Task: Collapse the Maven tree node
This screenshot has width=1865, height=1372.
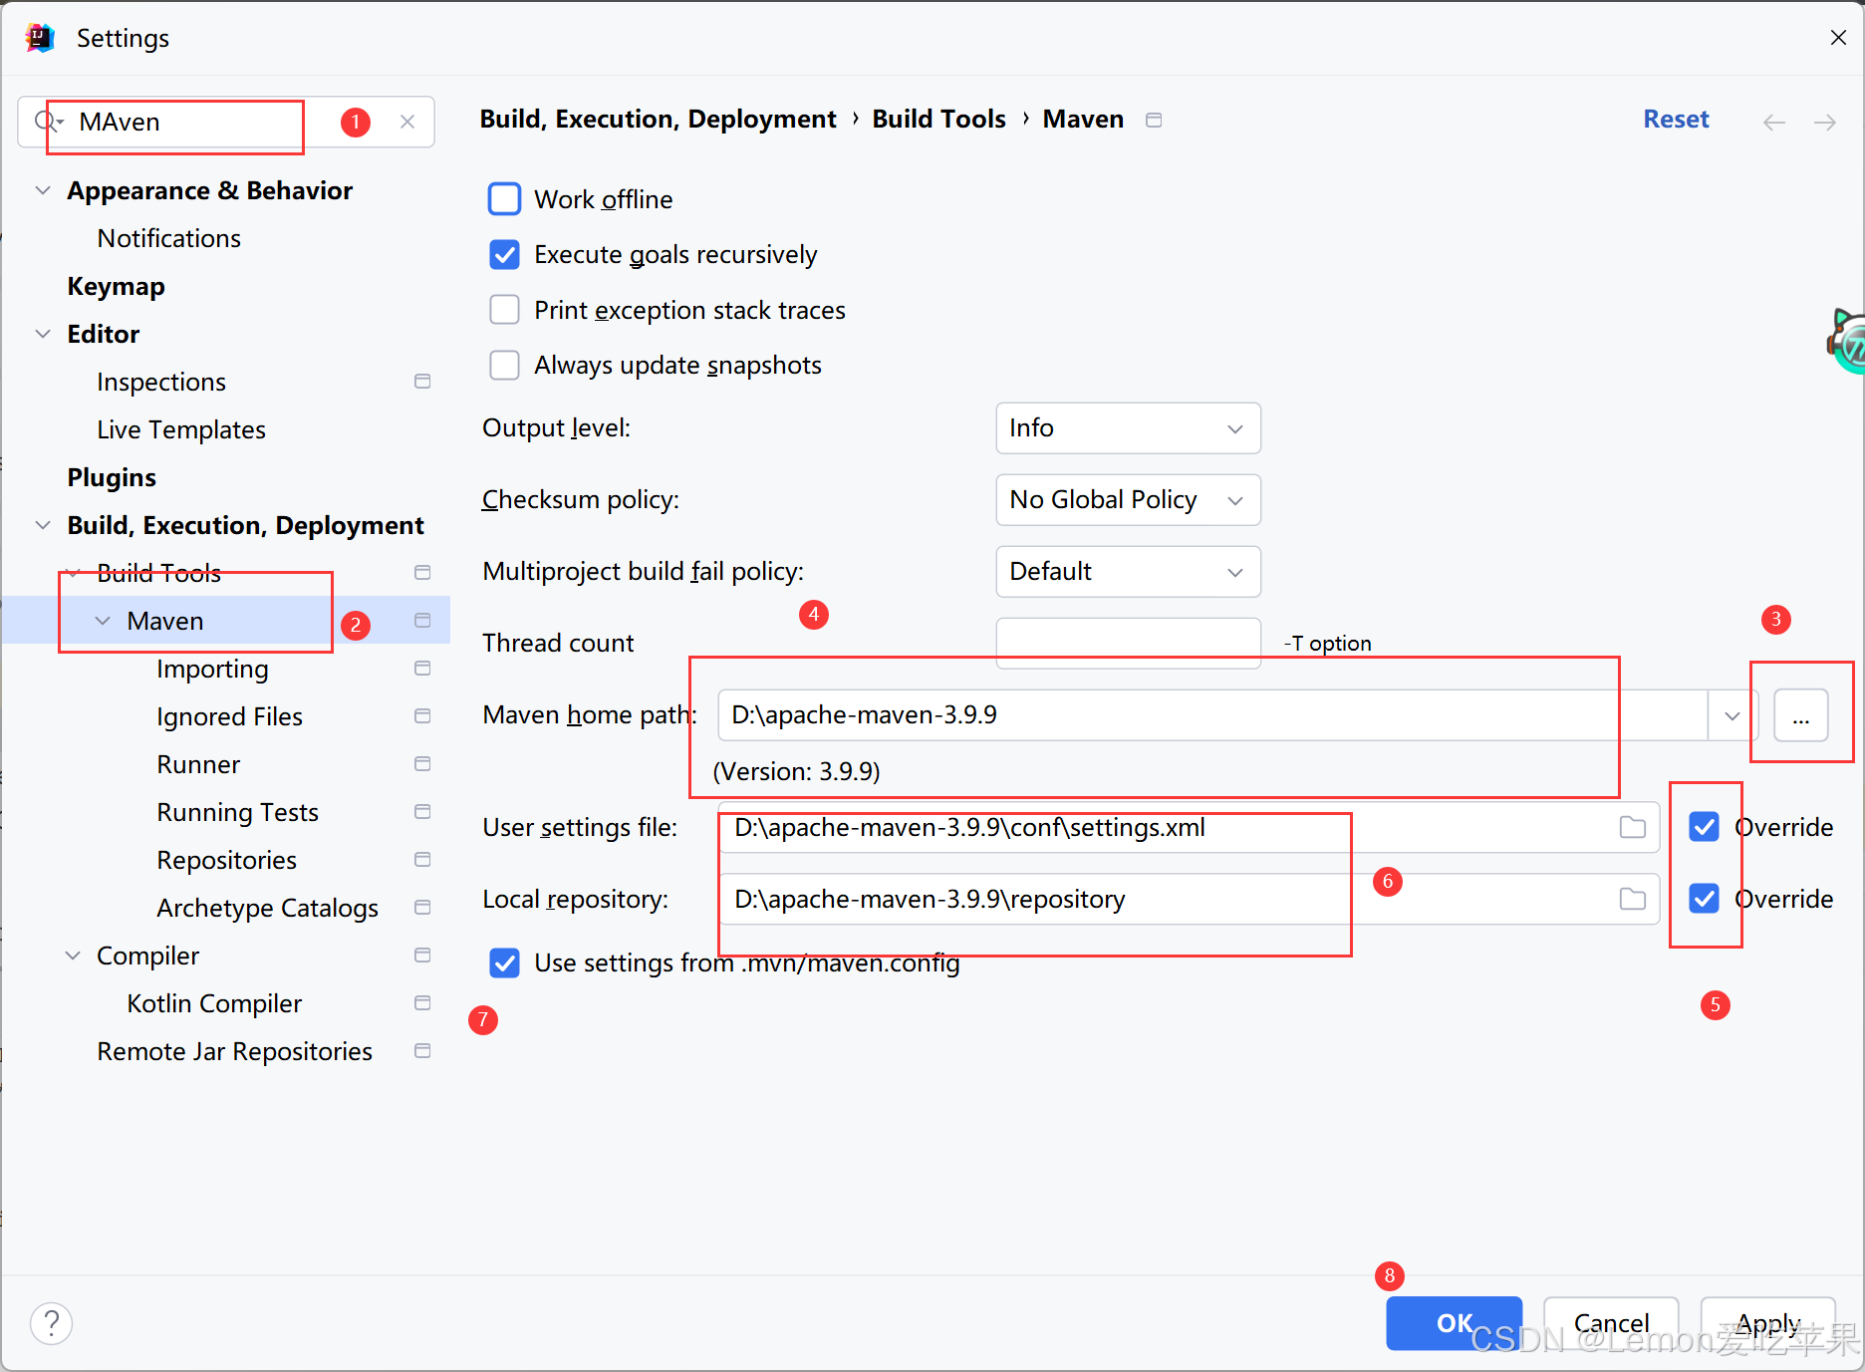Action: point(103,621)
